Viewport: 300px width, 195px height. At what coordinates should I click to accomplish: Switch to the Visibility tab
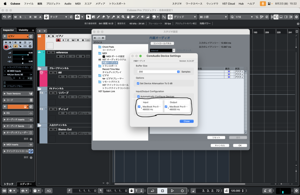pyautogui.click(x=23, y=30)
